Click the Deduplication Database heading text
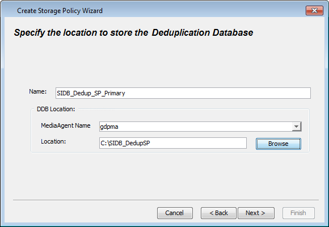Screen dimensions: 329x227 tap(203, 32)
